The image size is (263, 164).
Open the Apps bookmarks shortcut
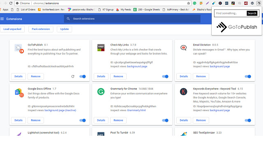(x=4, y=10)
